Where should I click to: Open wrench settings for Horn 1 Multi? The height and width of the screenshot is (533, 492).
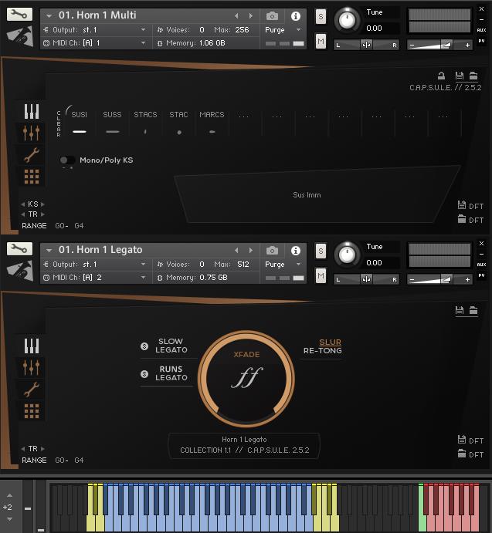tap(19, 15)
